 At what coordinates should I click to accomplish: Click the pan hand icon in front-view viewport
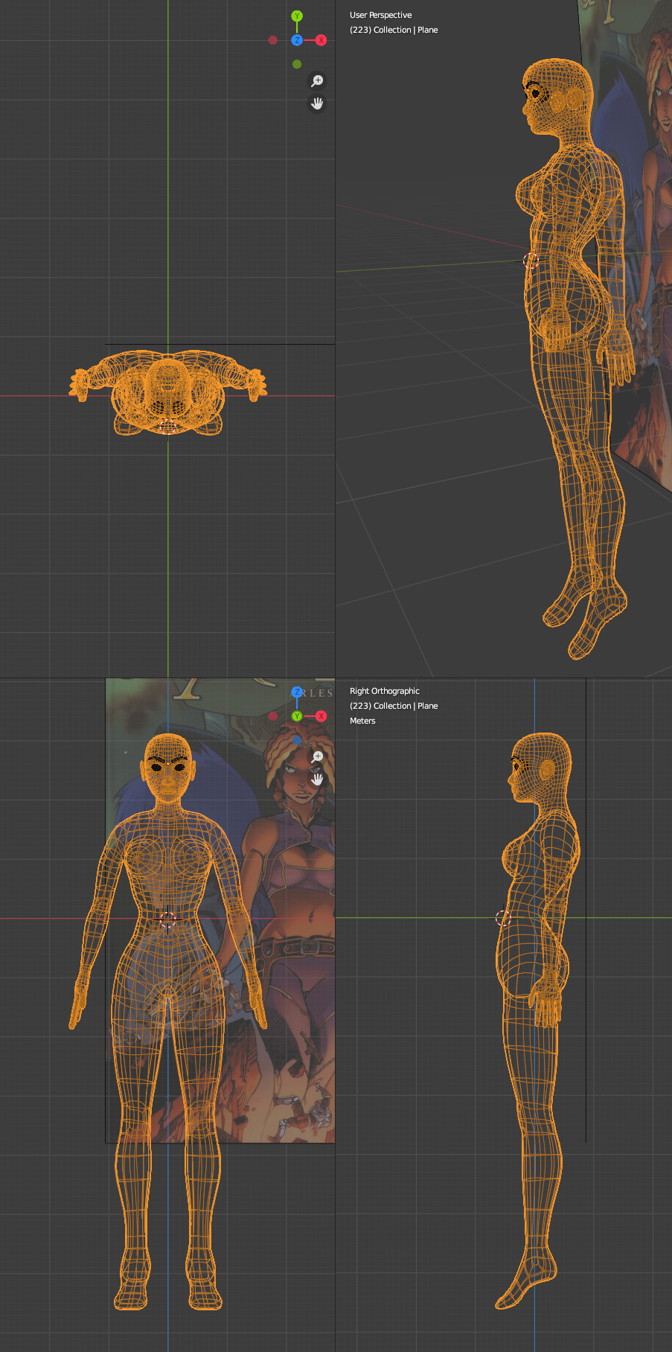pyautogui.click(x=317, y=779)
